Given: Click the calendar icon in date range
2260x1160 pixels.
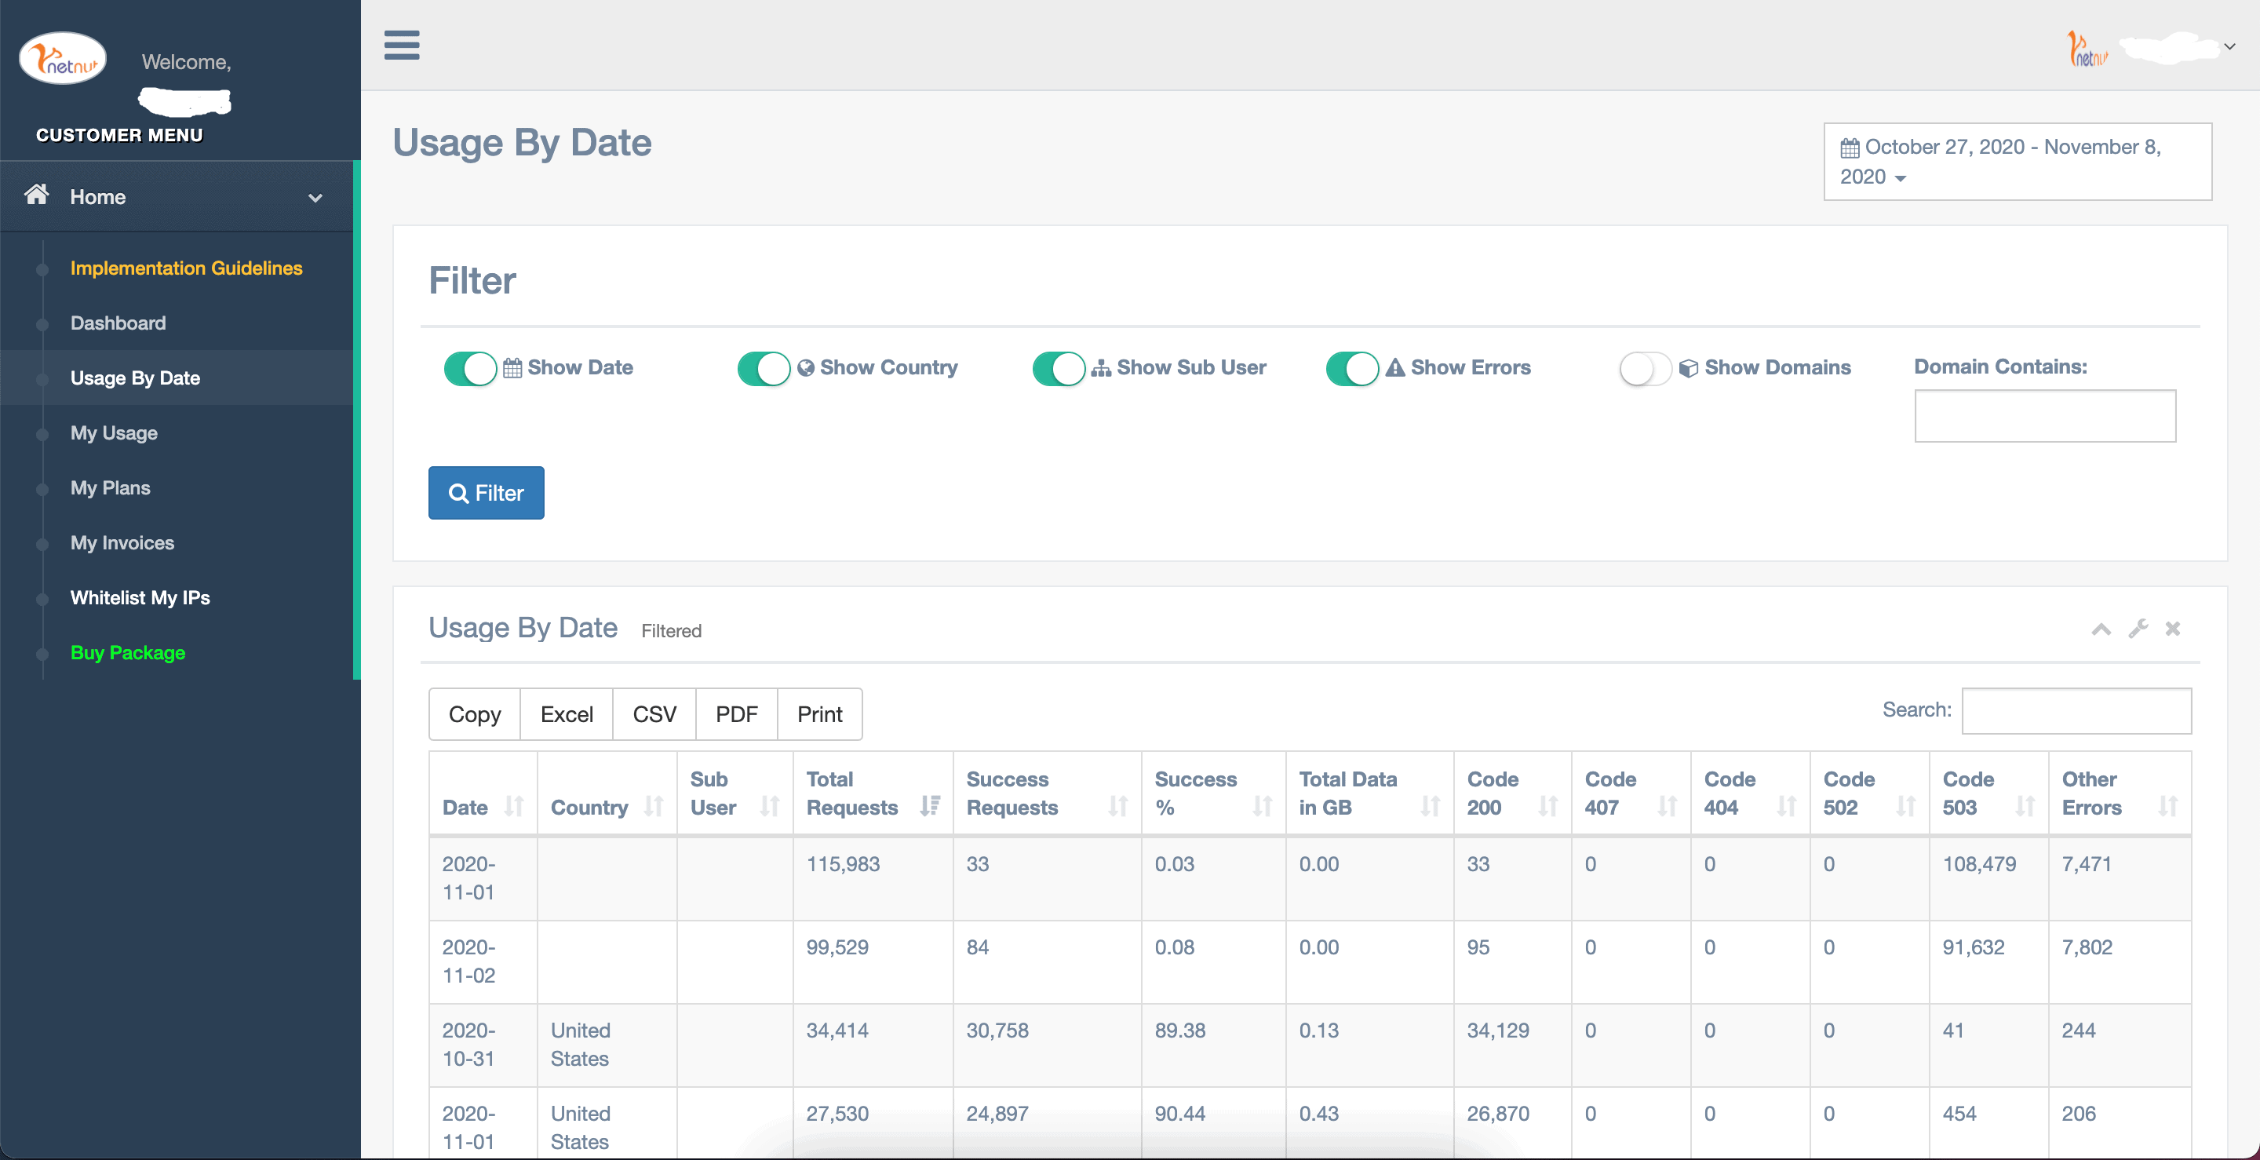Looking at the screenshot, I should click(x=1850, y=148).
